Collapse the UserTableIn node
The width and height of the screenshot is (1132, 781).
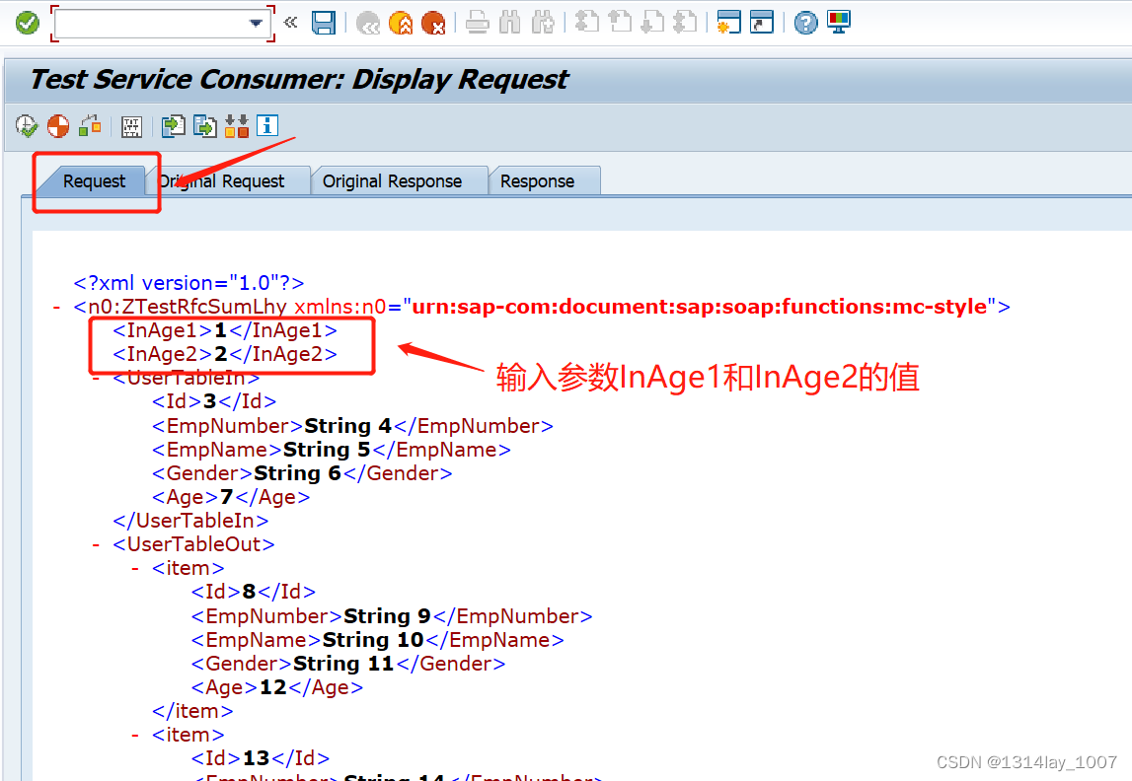(96, 377)
